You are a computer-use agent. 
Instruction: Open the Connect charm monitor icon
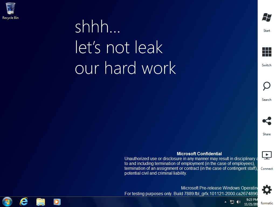(267, 155)
